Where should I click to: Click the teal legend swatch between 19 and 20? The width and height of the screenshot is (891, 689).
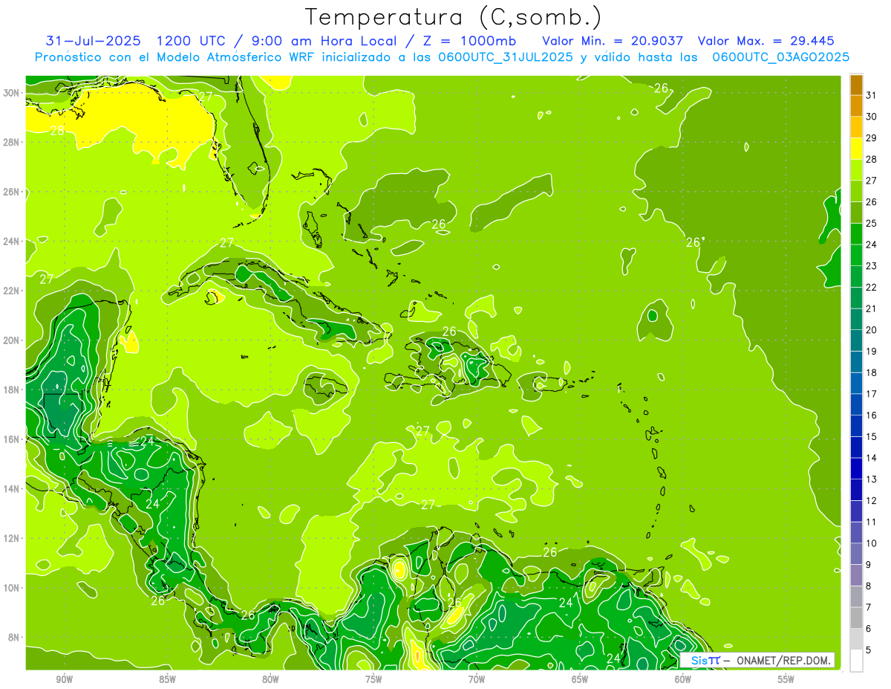click(x=856, y=340)
